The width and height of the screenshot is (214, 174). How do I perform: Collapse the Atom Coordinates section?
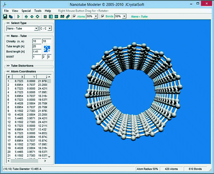(8, 72)
